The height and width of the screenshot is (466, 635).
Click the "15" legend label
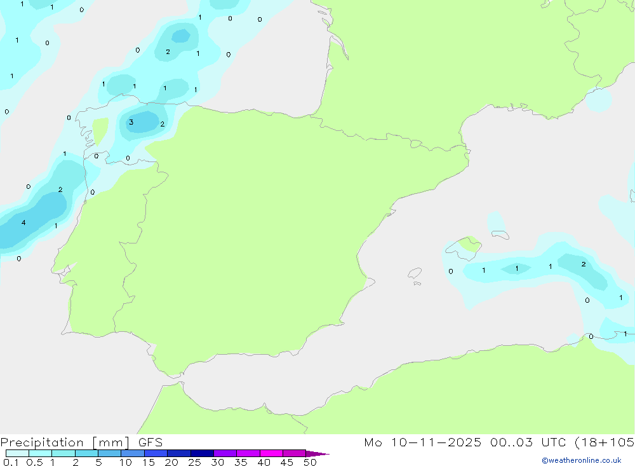tap(149, 462)
